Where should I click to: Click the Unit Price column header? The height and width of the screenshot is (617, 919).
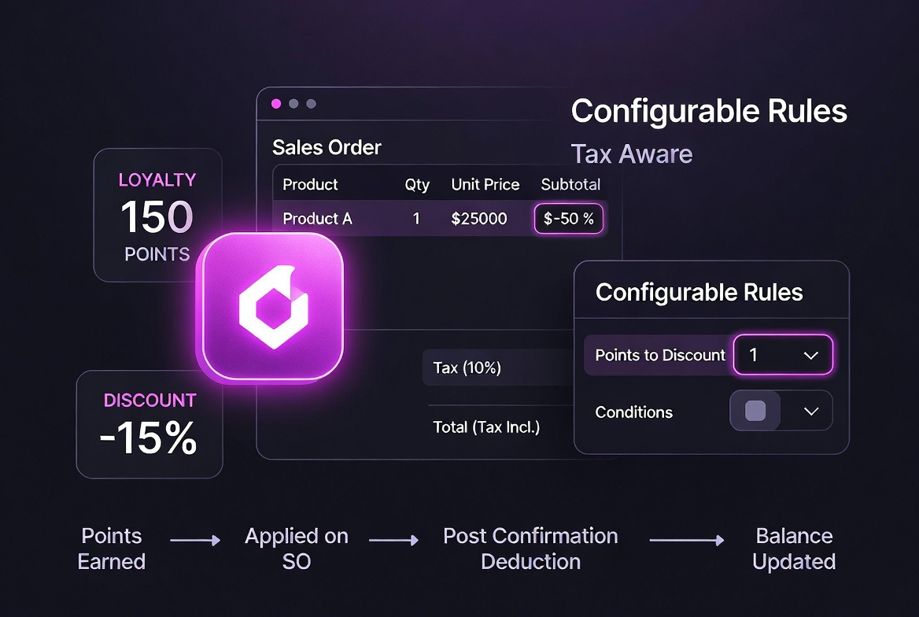[x=485, y=184]
